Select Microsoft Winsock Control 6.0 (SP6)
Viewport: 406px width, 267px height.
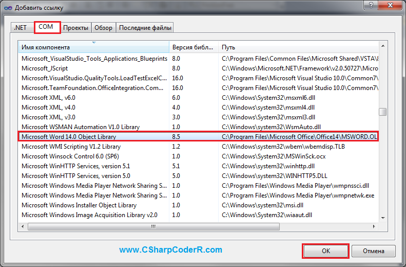pos(198,156)
